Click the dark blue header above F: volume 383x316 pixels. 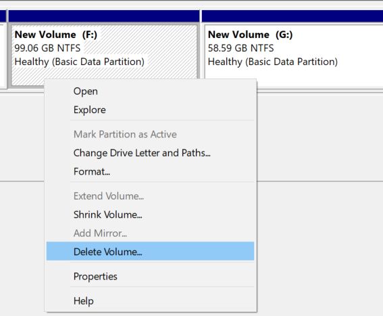(x=104, y=16)
